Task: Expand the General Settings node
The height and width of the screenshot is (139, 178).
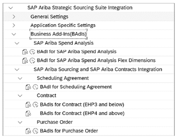Action: [x=14, y=17]
